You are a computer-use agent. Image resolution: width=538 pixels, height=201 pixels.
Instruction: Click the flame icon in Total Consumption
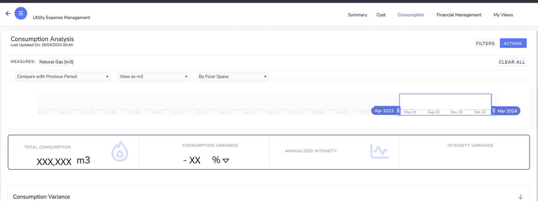pyautogui.click(x=120, y=151)
